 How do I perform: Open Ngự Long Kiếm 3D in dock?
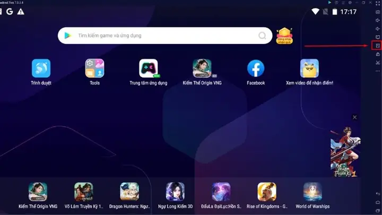175,192
